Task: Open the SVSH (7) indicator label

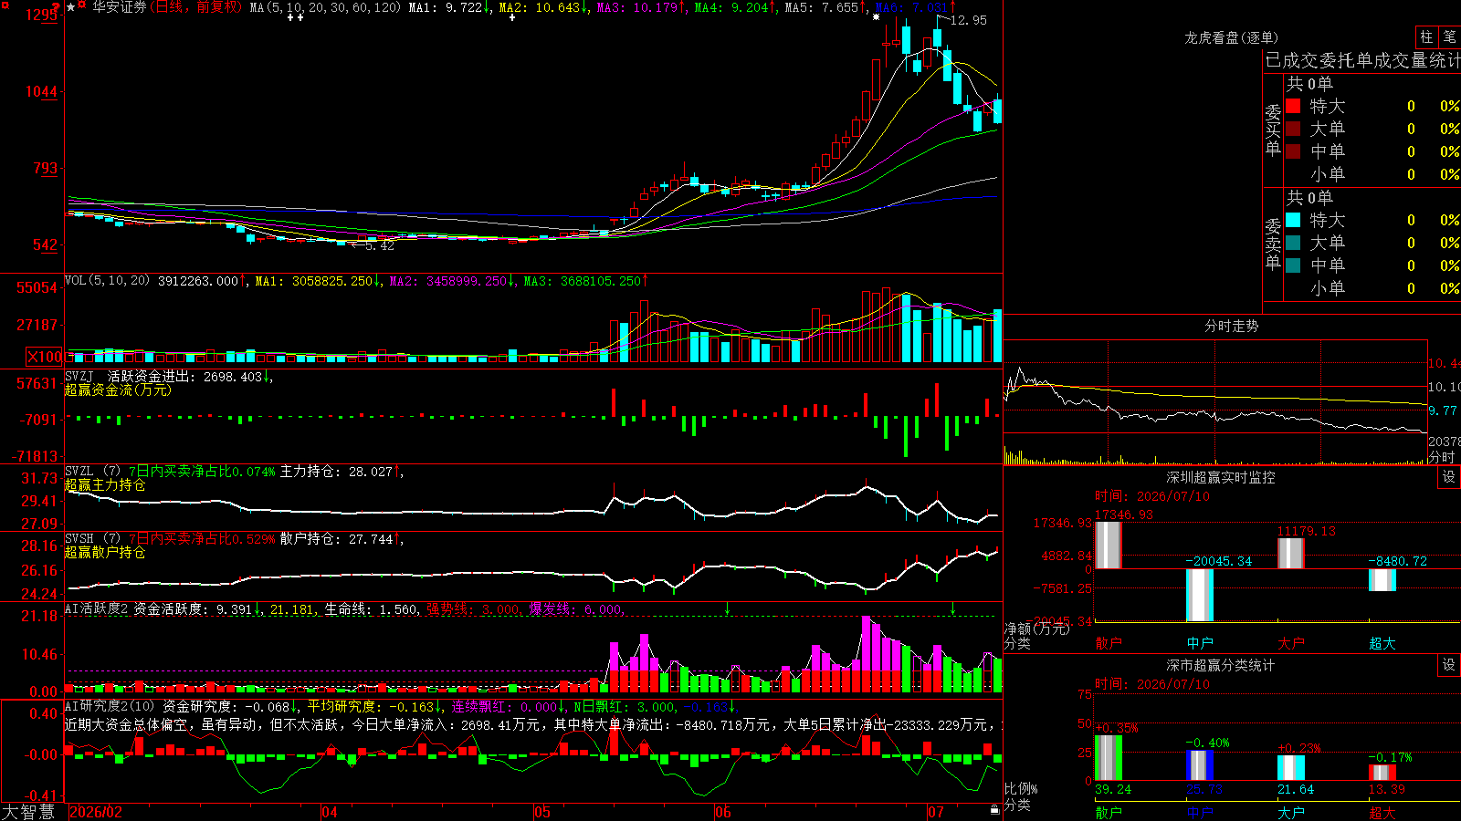Action: (92, 539)
